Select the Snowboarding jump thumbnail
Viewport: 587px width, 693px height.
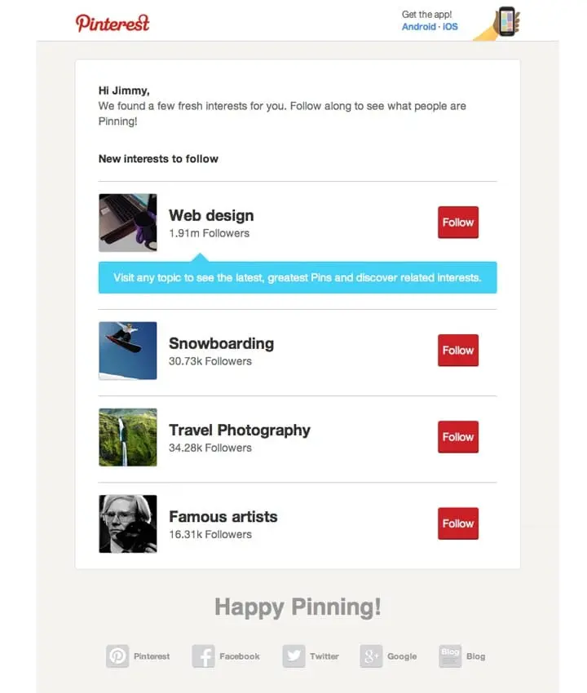pos(127,351)
